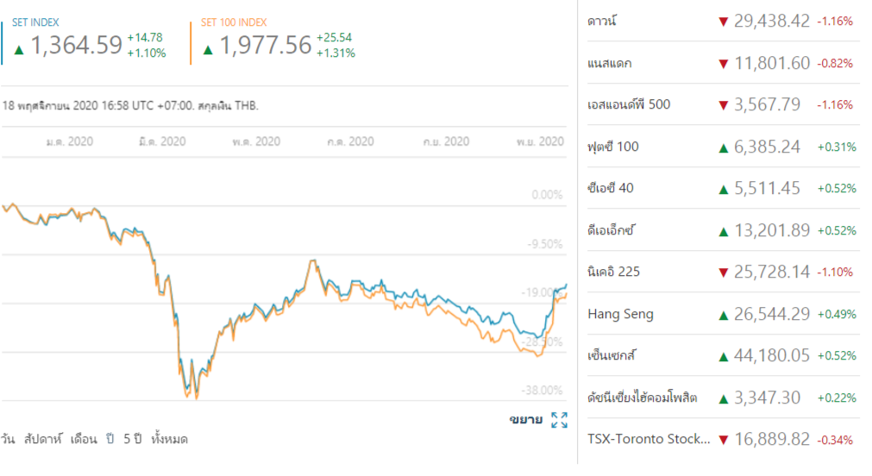Switch chart range to สัปดาห์

tap(43, 439)
